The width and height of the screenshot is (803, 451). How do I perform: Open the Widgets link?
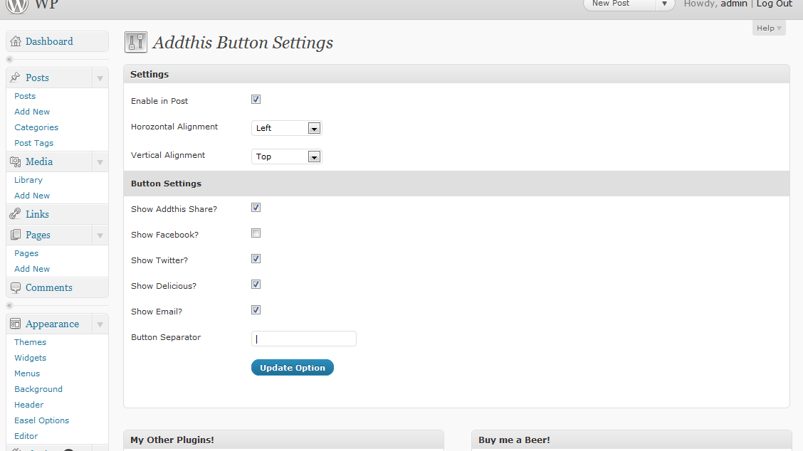pos(30,358)
